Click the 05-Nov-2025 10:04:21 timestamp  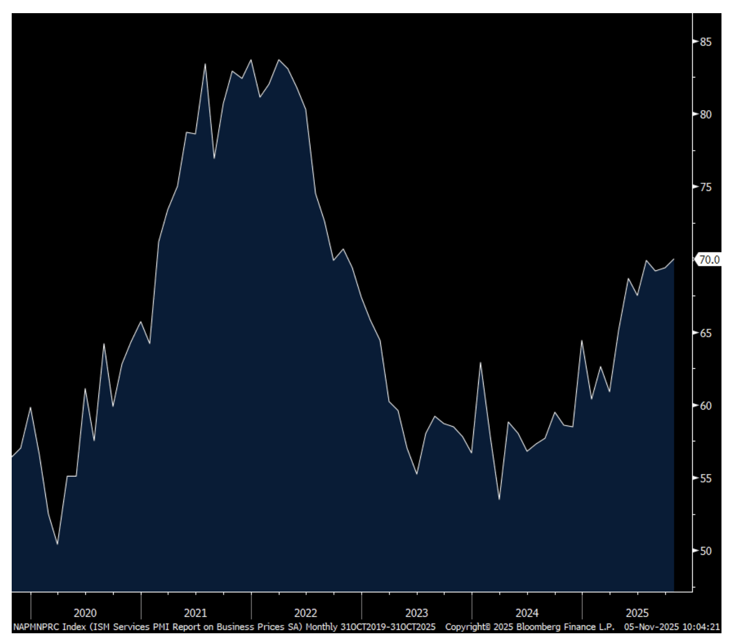[x=672, y=627]
